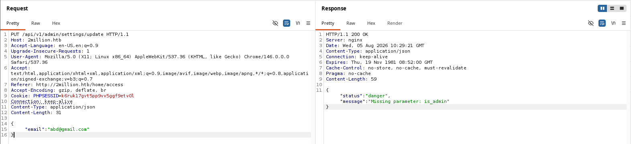631x144 pixels.
Task: Switch to Request Hex tab
Action: point(56,23)
